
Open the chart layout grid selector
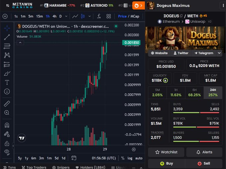pos(109,16)
